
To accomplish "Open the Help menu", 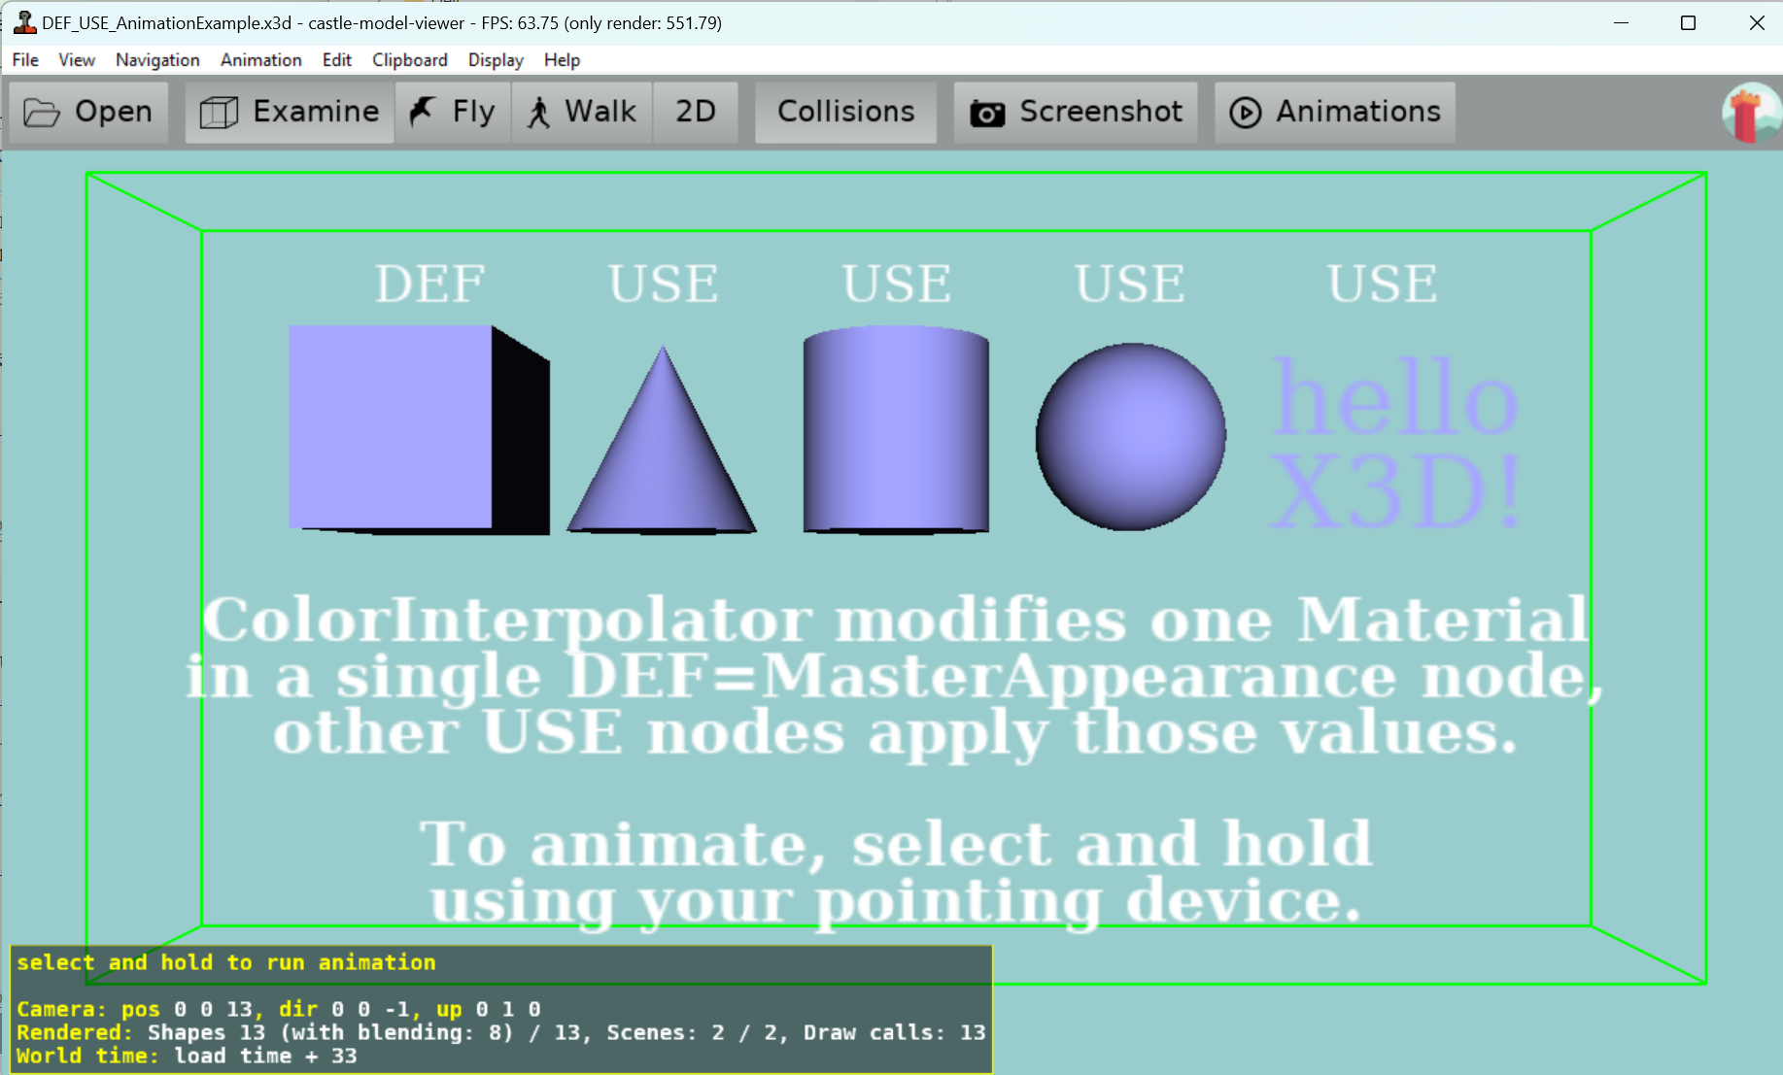I will coord(562,60).
